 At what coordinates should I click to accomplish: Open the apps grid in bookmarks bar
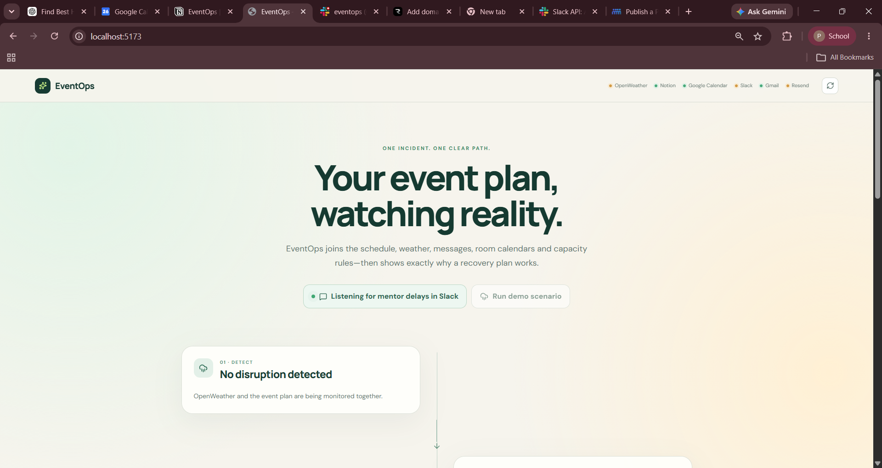[11, 57]
